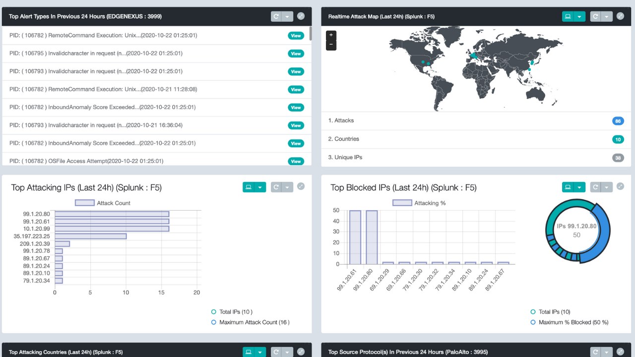Maximize the Realtime Attack Map panel
The height and width of the screenshot is (357, 635).
[x=620, y=16]
